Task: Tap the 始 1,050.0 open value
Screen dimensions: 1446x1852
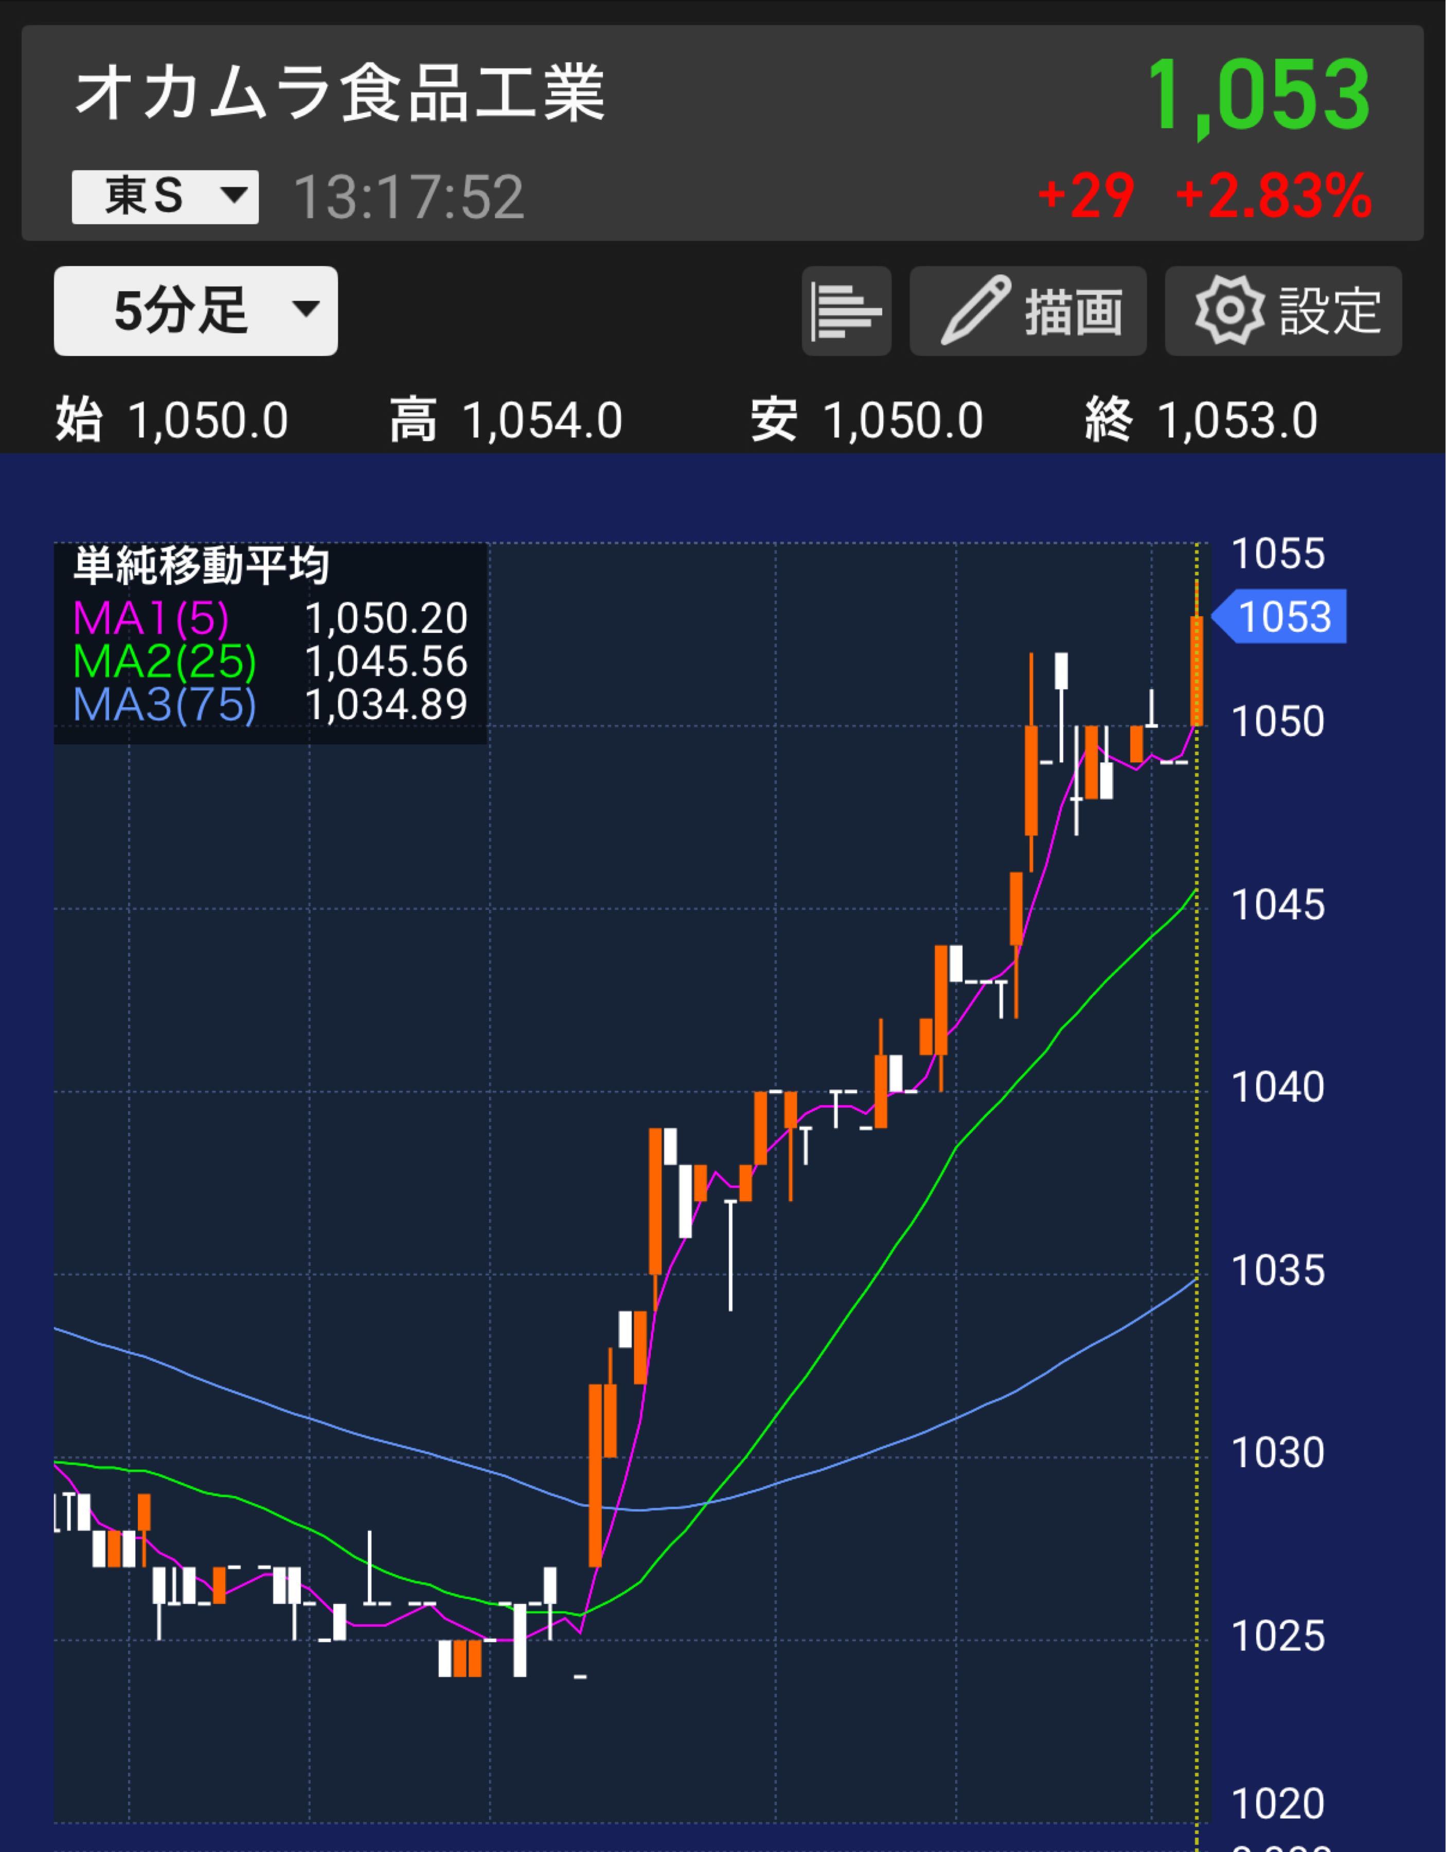Action: (172, 421)
